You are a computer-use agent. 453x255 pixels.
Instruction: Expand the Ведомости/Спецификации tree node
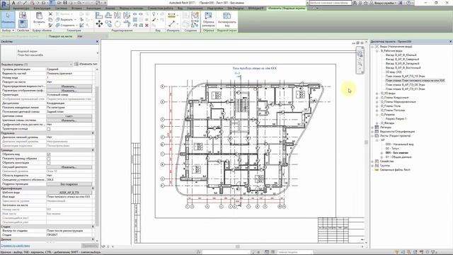point(372,132)
